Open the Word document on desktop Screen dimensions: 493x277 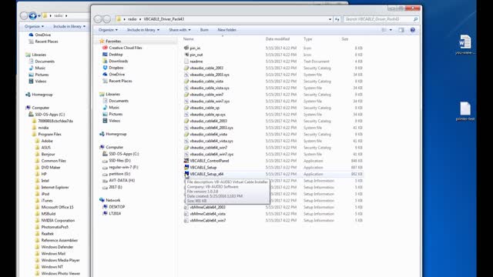pos(465,45)
